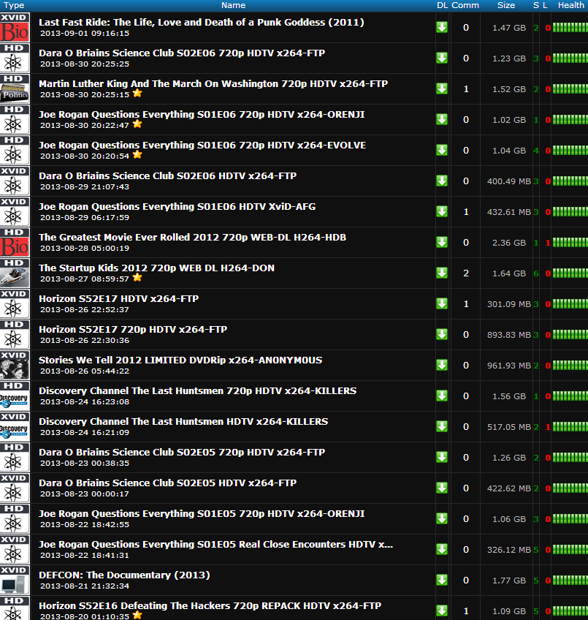Image resolution: width=588 pixels, height=620 pixels.
Task: Click health bar for Last Fast Ride row
Action: tap(570, 28)
